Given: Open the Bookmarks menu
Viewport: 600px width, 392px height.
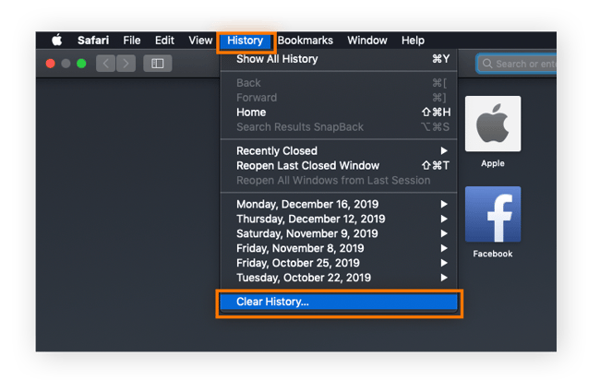Looking at the screenshot, I should 305,41.
